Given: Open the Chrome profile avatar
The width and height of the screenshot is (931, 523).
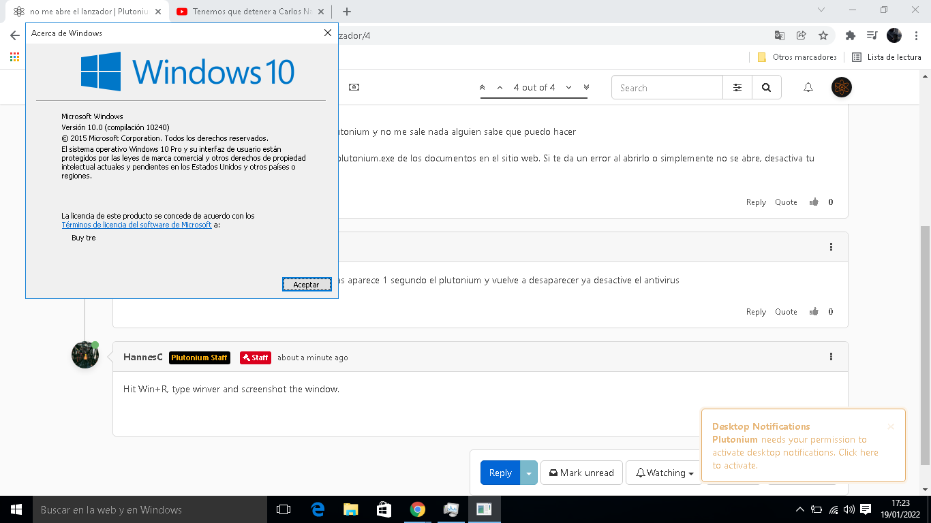Looking at the screenshot, I should point(894,35).
